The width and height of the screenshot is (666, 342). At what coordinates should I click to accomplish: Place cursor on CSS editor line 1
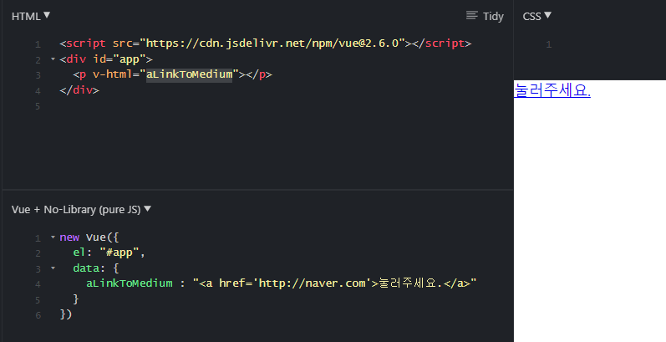(609, 44)
